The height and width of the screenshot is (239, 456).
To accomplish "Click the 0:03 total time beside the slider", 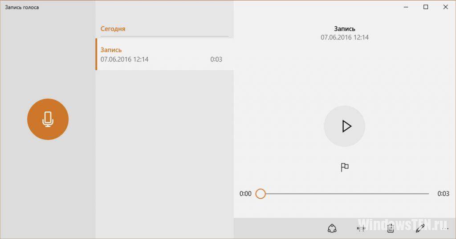I will (x=443, y=194).
